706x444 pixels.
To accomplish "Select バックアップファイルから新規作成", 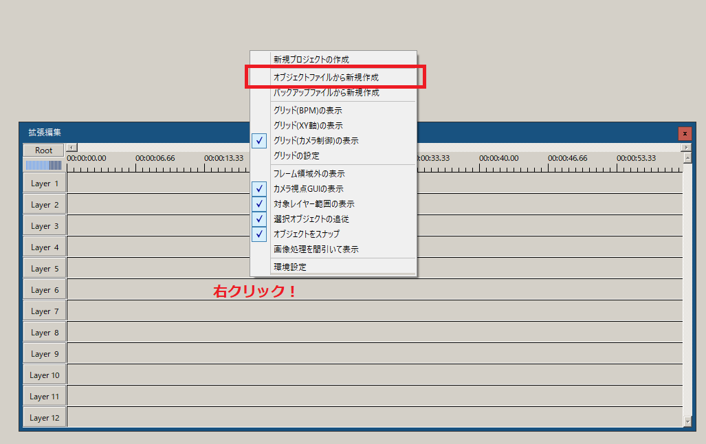I will click(x=307, y=93).
